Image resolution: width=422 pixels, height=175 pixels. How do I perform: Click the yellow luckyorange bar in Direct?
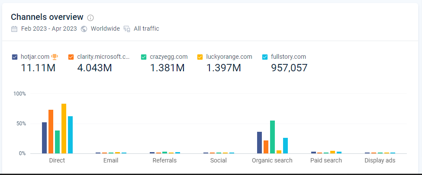[x=64, y=128]
